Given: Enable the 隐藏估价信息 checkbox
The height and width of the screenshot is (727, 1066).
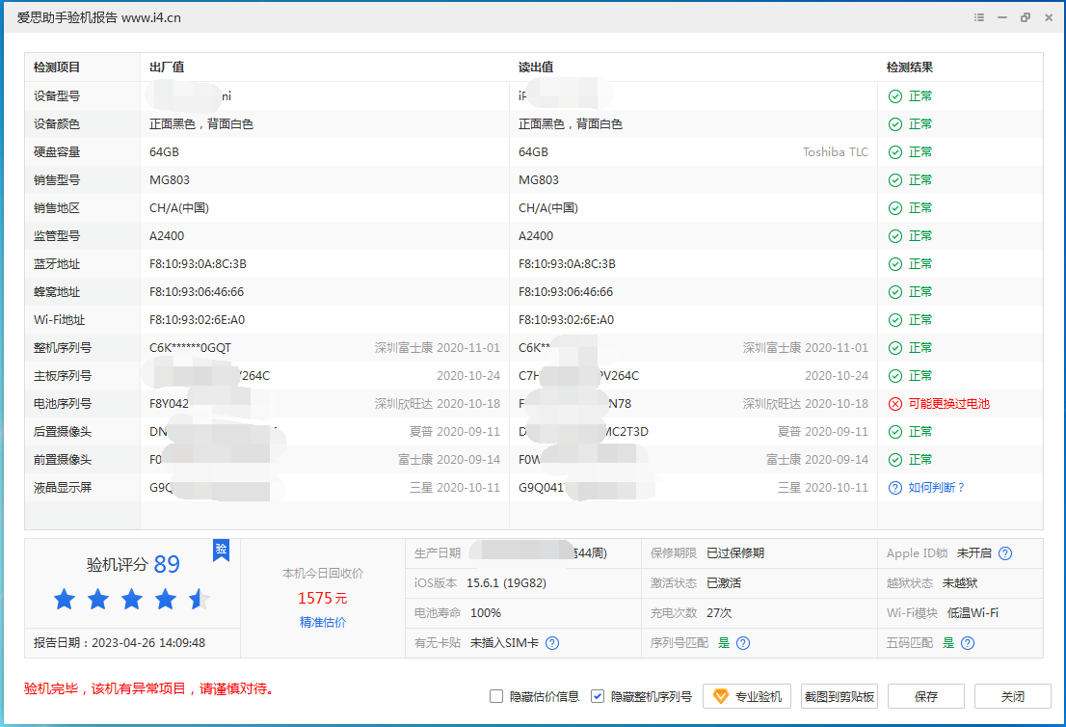Looking at the screenshot, I should pos(496,696).
